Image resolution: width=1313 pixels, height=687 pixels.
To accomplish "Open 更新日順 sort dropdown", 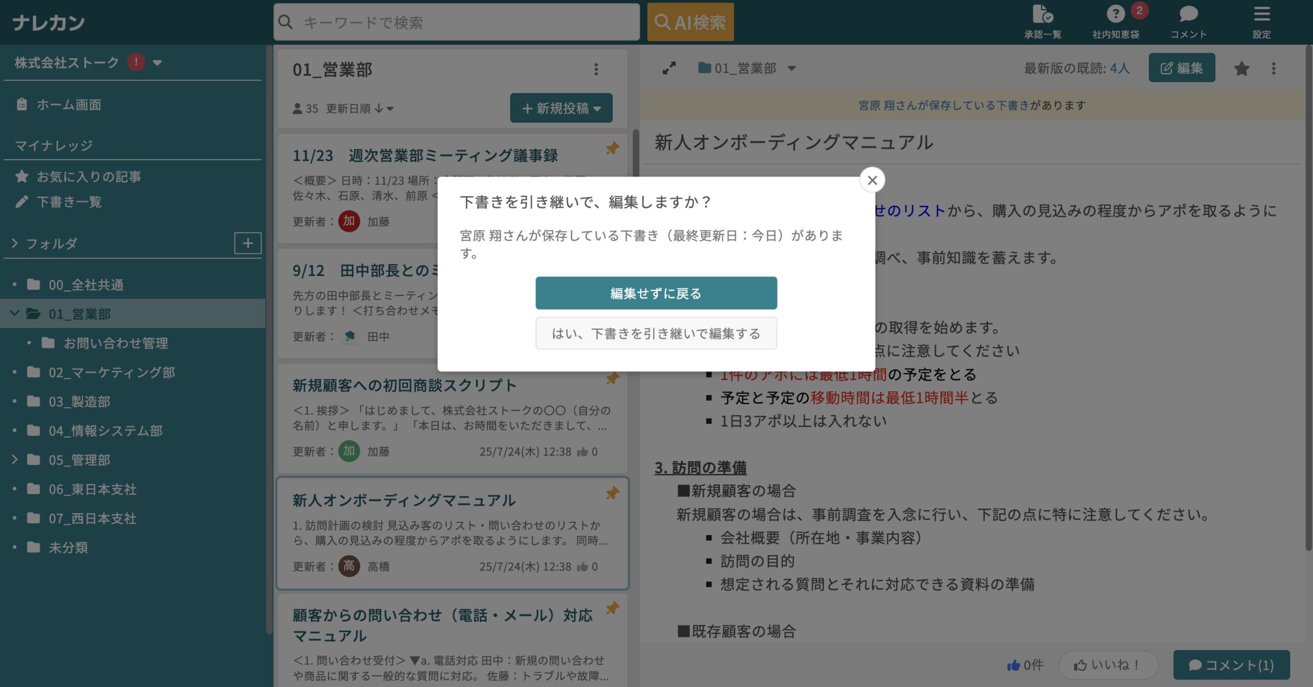I will pyautogui.click(x=360, y=108).
